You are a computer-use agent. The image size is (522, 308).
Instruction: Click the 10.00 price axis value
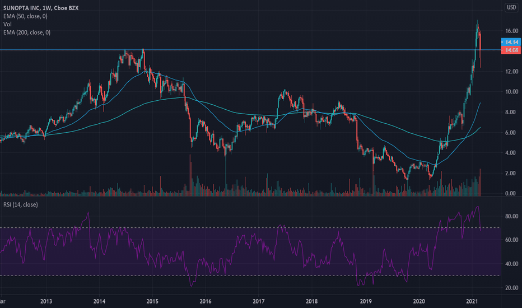pos(511,92)
